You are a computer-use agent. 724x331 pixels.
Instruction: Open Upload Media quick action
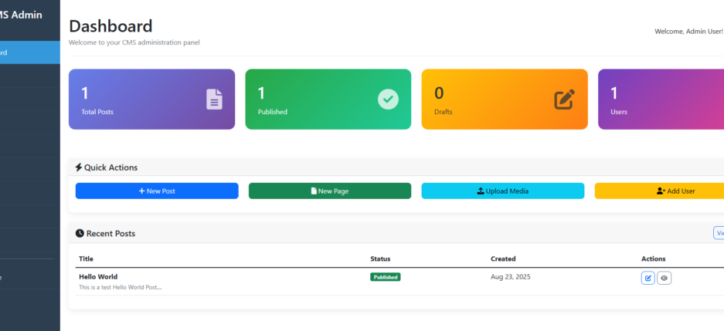pyautogui.click(x=503, y=191)
